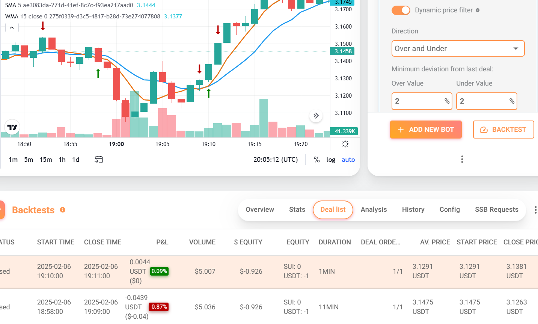This screenshot has height=324, width=538.
Task: Jump to latest bar with double-arrow button
Action: point(316,116)
